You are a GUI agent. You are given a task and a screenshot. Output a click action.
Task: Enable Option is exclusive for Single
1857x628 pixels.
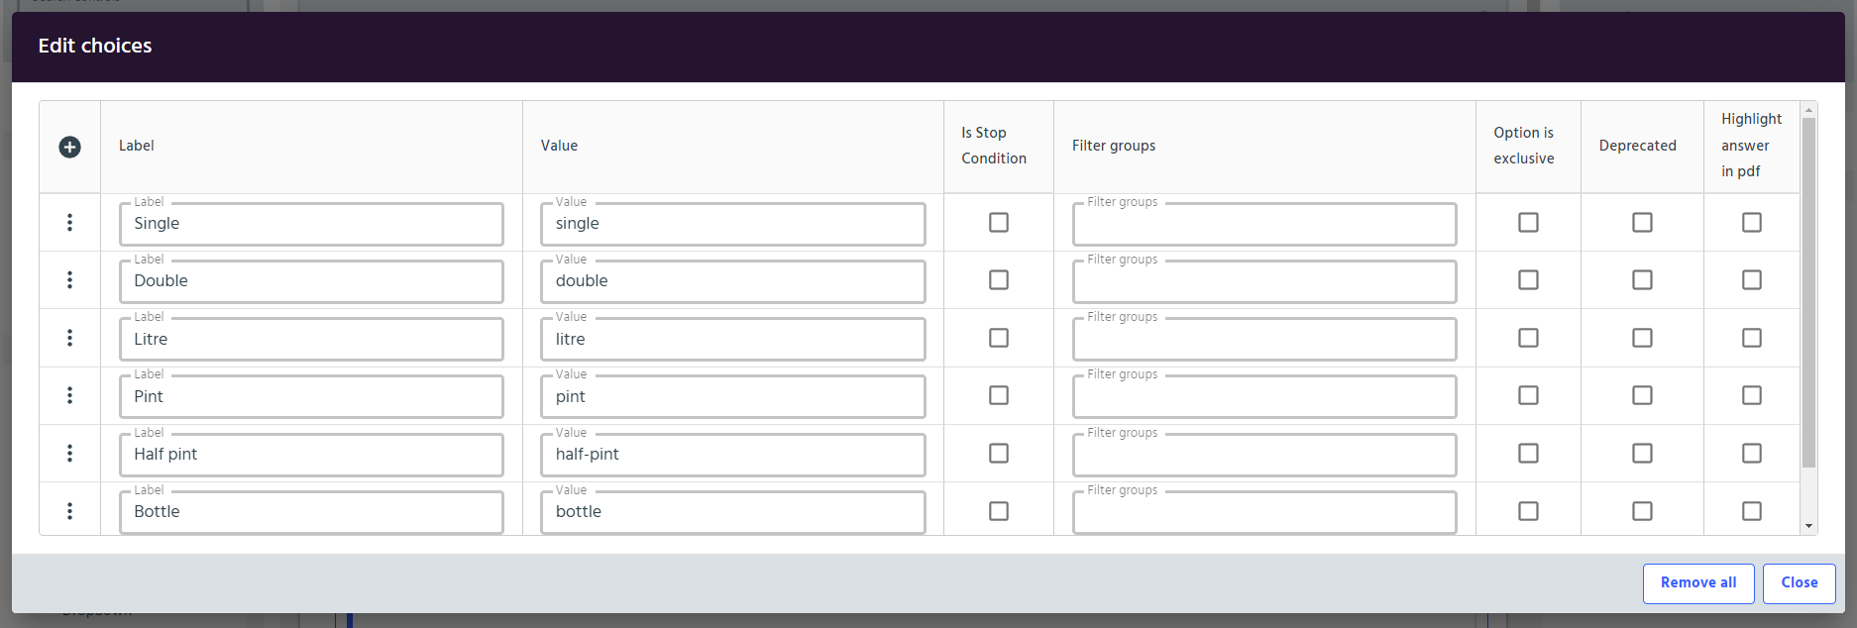(1528, 222)
